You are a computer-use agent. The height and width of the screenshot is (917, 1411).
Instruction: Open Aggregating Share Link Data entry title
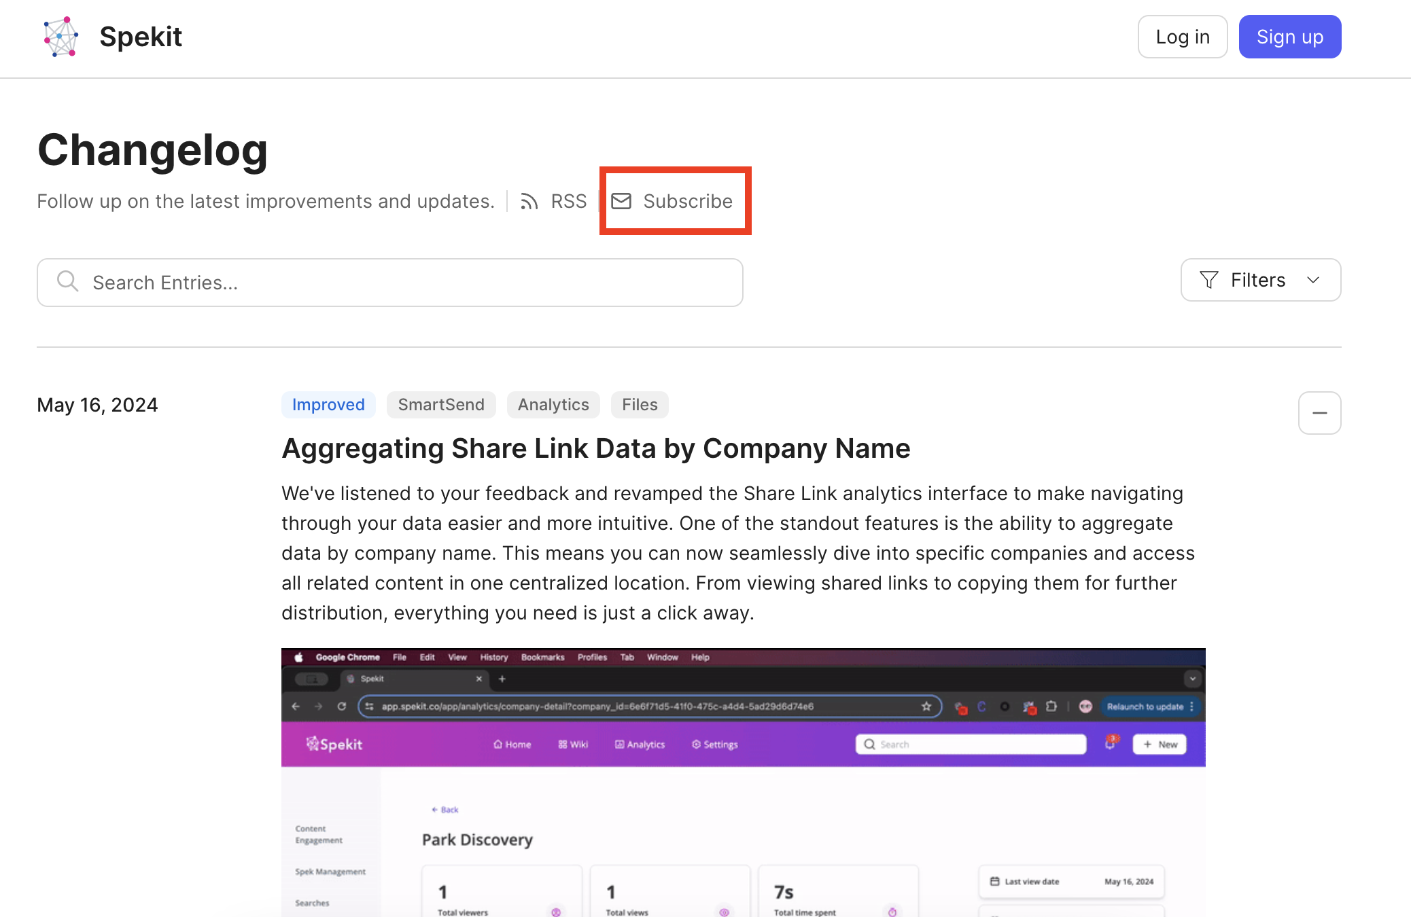click(596, 448)
